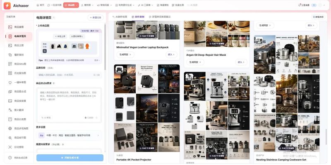This screenshot has height=165, width=331.
Task: Expand the 更多设置 style settings row
Action: point(69,135)
